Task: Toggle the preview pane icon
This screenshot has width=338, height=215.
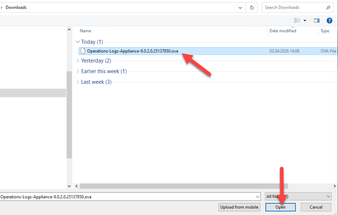Action: point(316,21)
